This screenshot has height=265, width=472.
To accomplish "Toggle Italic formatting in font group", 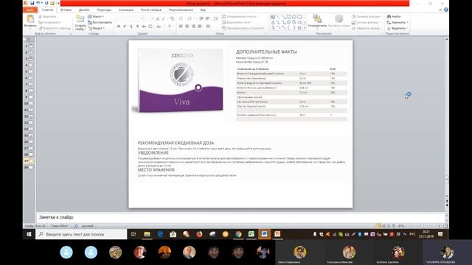I will [x=125, y=26].
